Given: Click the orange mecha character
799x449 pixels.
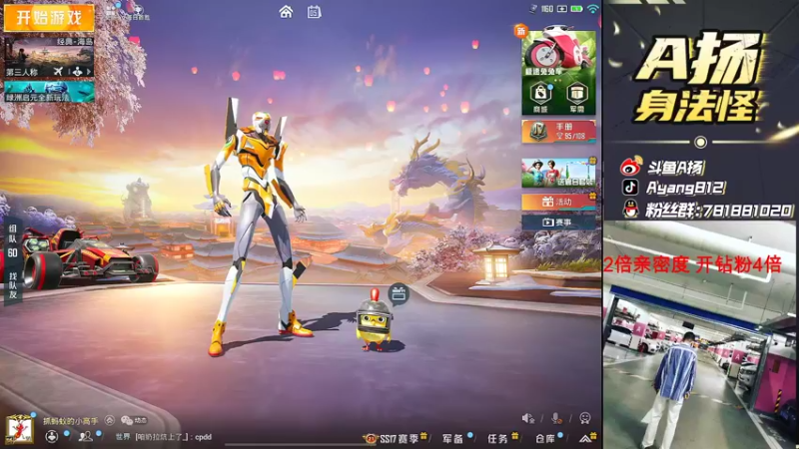Looking at the screenshot, I should tap(259, 226).
